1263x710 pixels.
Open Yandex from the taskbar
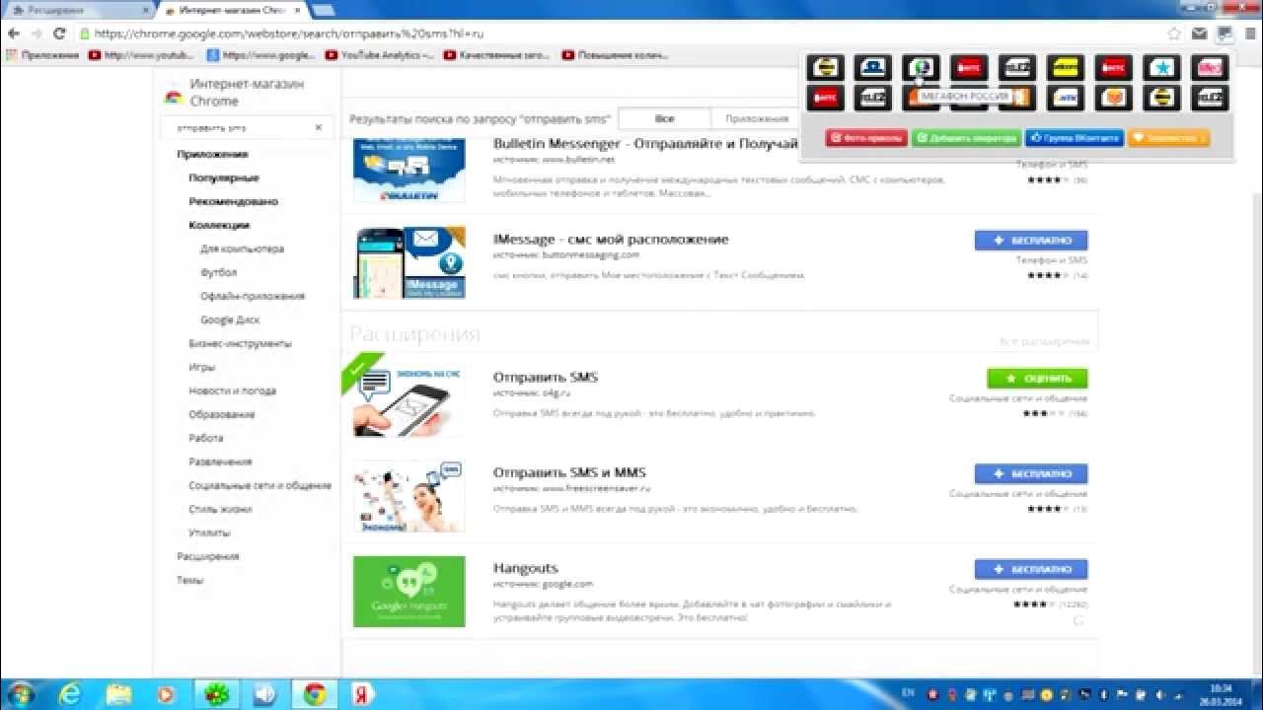click(x=363, y=694)
